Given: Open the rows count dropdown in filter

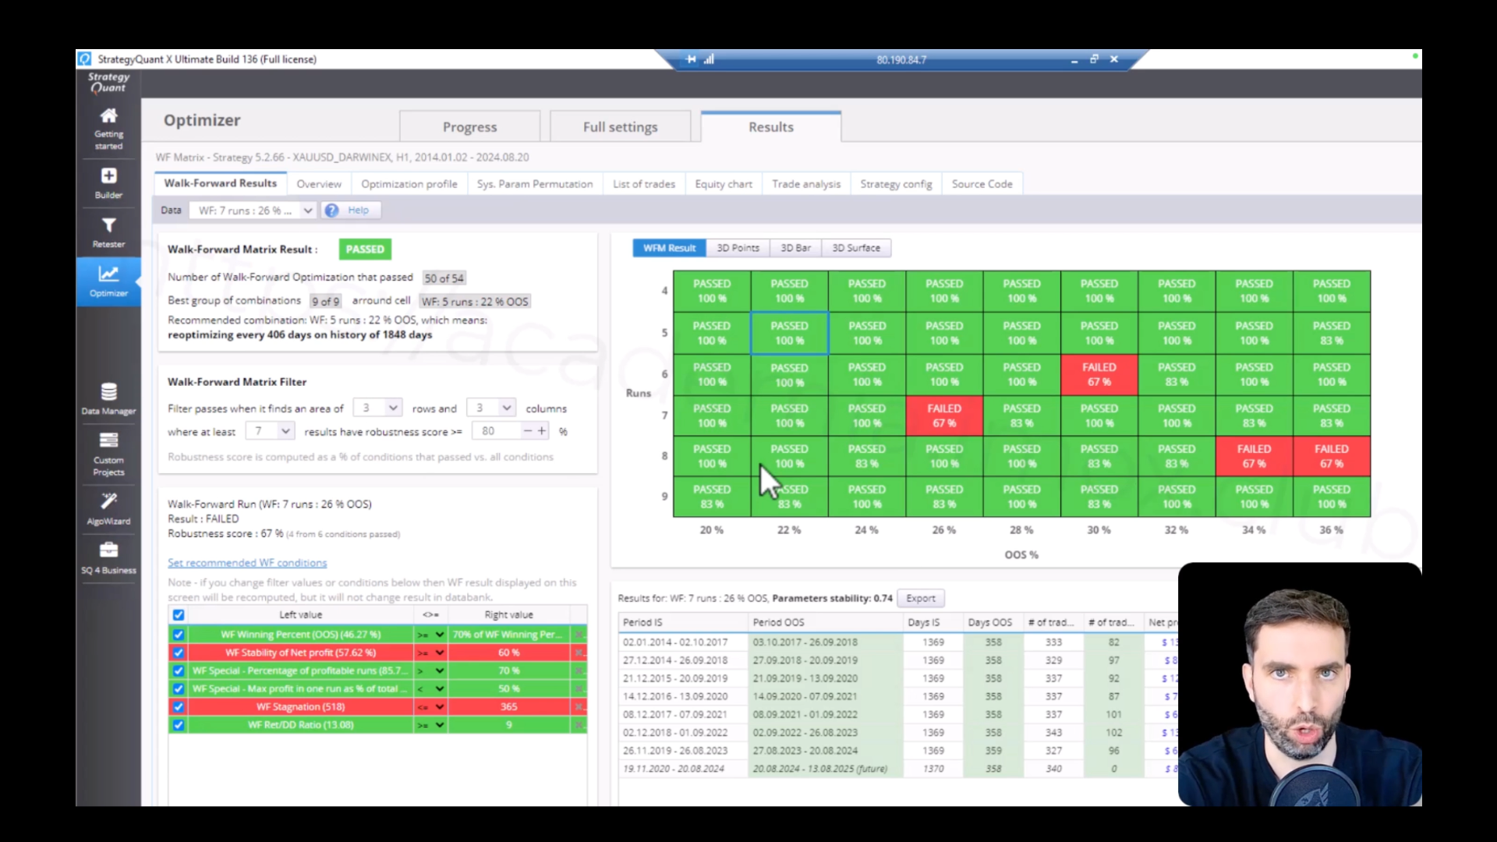Looking at the screenshot, I should pyautogui.click(x=377, y=408).
